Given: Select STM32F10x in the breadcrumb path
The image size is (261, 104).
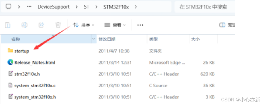Looking at the screenshot, I should click(x=116, y=7).
